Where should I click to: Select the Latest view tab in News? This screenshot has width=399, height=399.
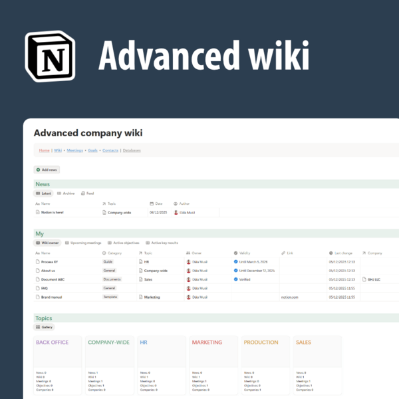click(43, 194)
